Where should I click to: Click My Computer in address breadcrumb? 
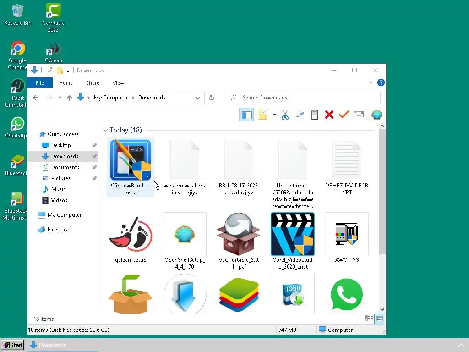pos(111,98)
